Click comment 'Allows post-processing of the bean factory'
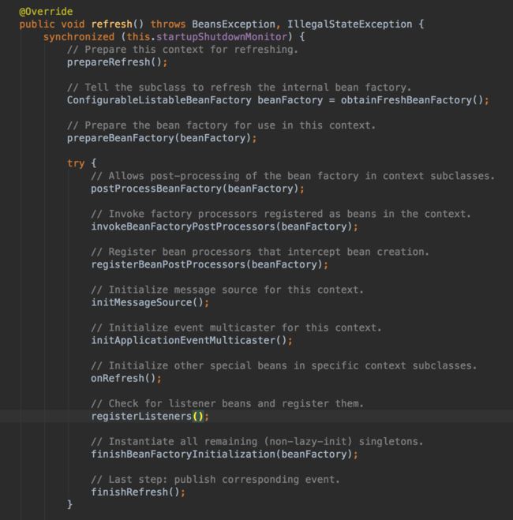513x520 pixels. pos(293,176)
